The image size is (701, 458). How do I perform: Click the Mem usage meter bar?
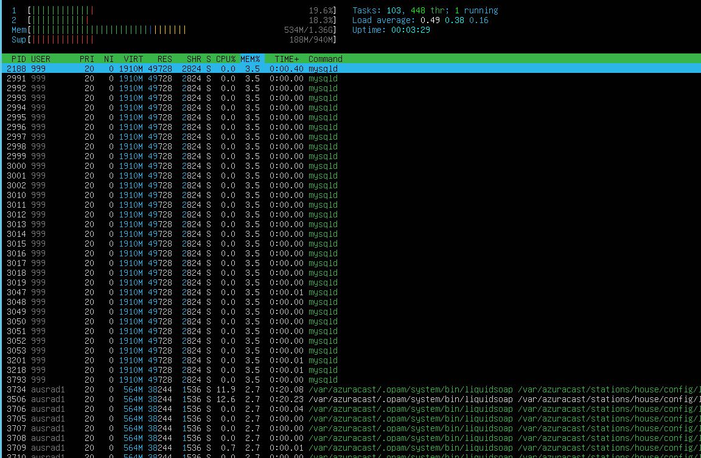point(175,30)
